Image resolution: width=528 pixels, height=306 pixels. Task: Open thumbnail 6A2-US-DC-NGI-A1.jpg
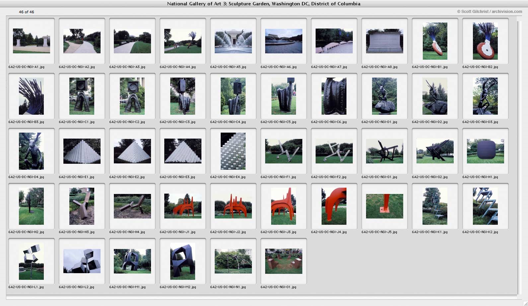pyautogui.click(x=32, y=41)
